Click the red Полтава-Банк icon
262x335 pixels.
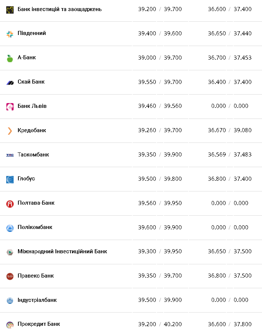click(10, 204)
